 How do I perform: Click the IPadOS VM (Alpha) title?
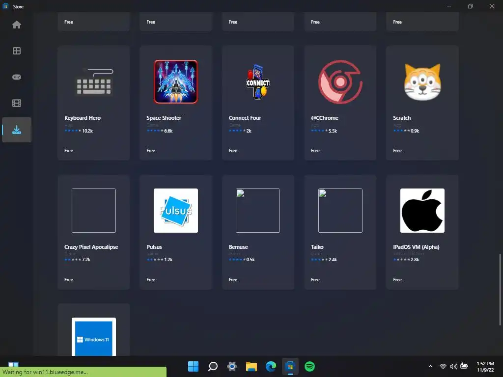point(417,247)
